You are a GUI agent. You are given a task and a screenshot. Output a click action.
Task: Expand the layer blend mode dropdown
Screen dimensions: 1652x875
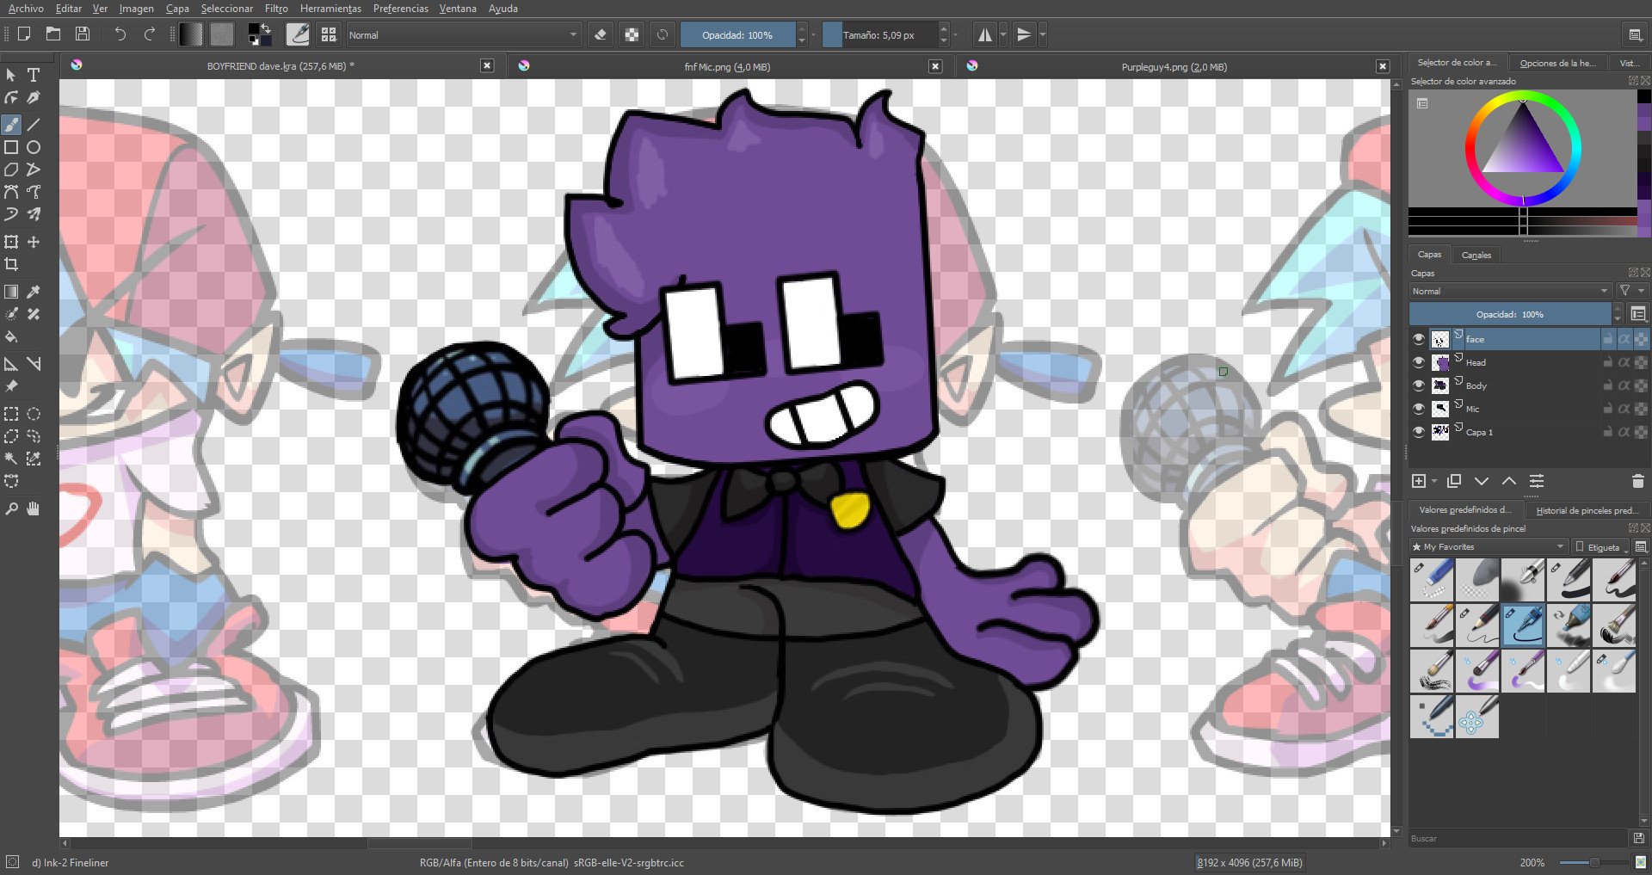pos(1509,291)
